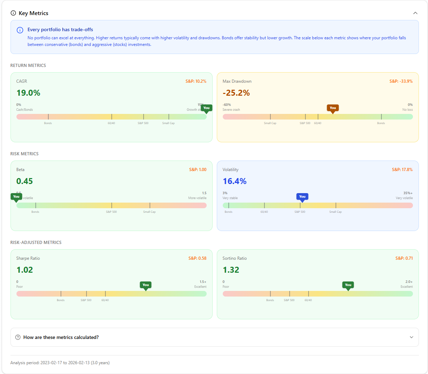Select the RETURN METRICS section header
This screenshot has height=374, width=428.
[28, 65]
